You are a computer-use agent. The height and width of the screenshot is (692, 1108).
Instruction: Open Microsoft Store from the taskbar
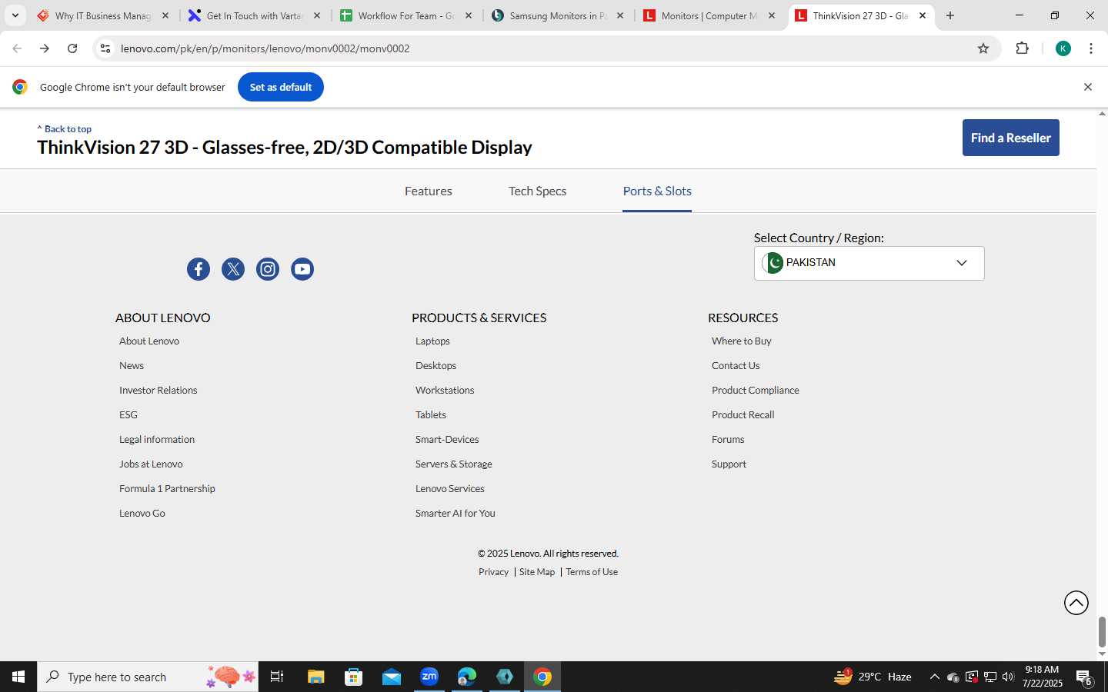coord(353,677)
